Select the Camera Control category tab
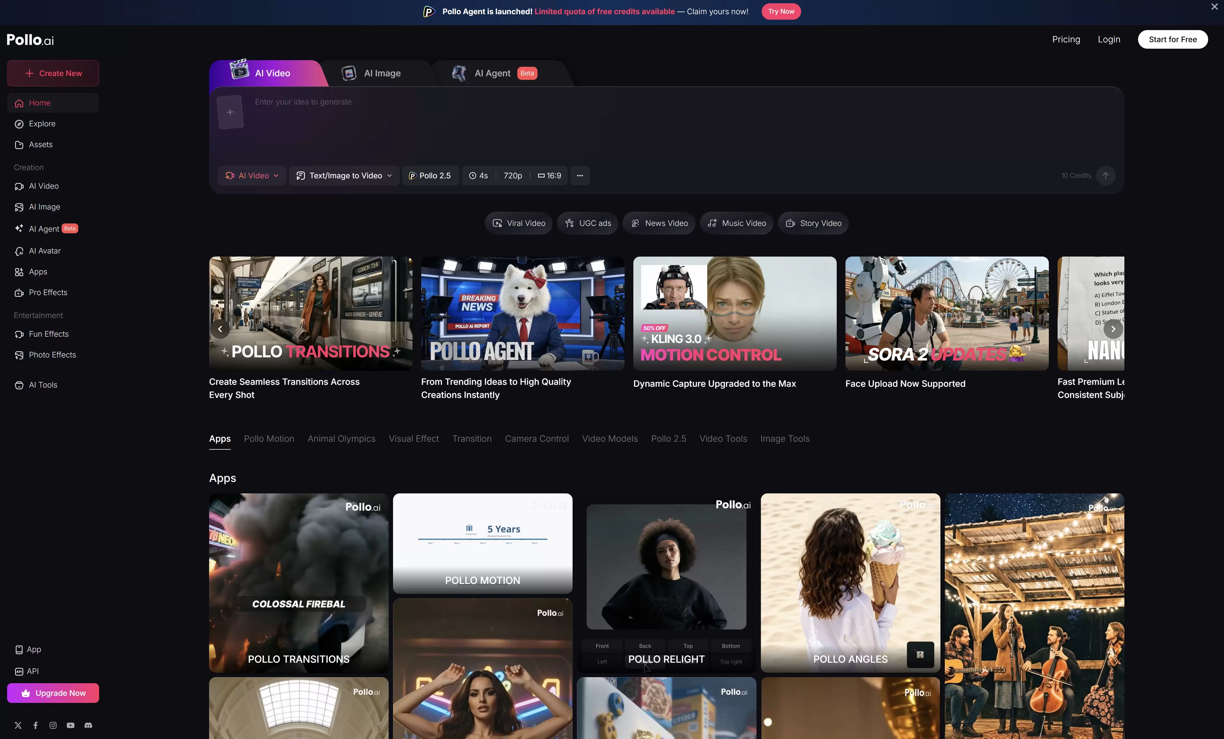This screenshot has width=1224, height=739. [536, 439]
